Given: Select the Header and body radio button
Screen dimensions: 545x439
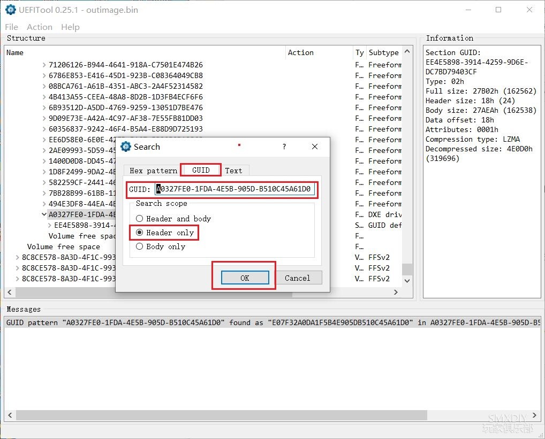Looking at the screenshot, I should click(x=139, y=218).
